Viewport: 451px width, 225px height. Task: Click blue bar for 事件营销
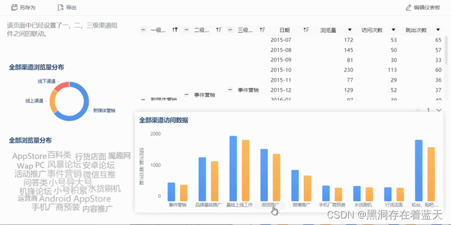click(x=171, y=192)
